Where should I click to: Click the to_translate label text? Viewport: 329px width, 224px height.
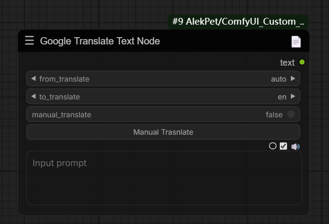(59, 97)
